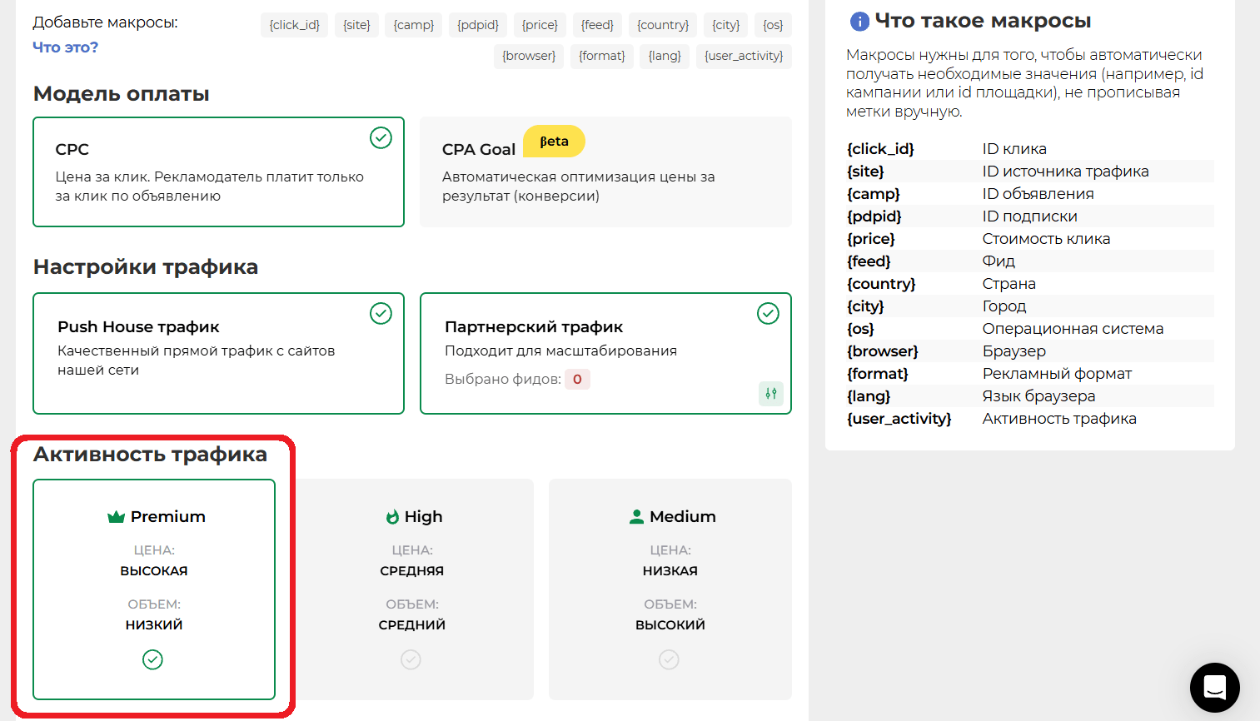Click 'Стоимость клика' description text
Viewport: 1260px width, 721px height.
[x=1046, y=239]
